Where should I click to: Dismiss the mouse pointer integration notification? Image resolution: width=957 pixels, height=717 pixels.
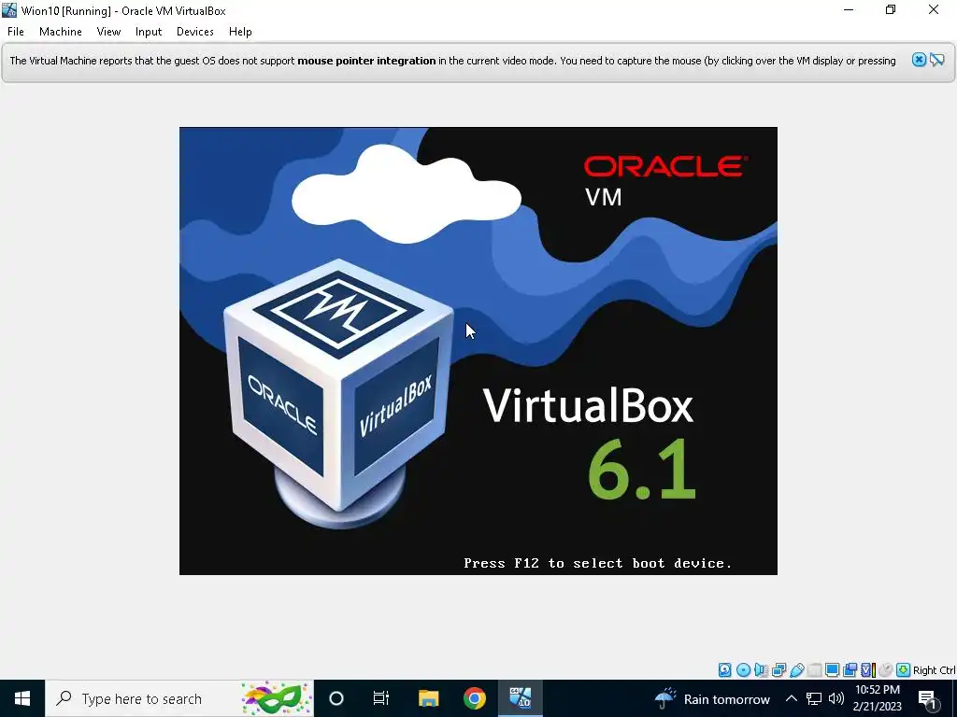point(920,60)
